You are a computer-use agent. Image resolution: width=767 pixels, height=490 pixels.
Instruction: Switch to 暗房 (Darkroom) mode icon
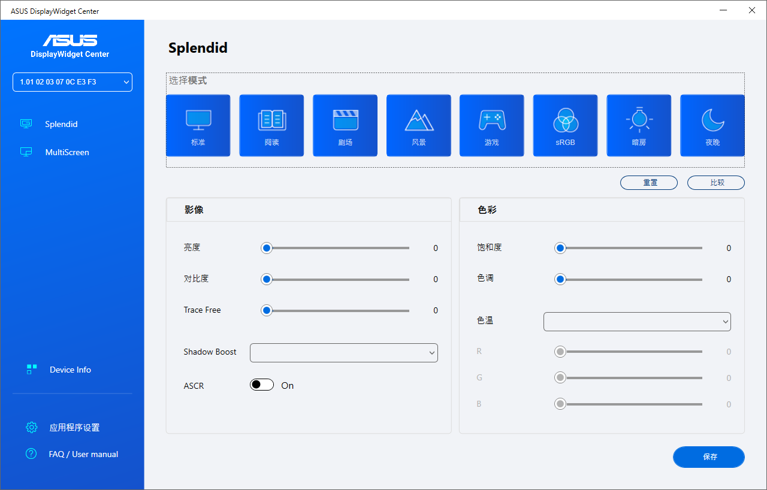point(639,125)
